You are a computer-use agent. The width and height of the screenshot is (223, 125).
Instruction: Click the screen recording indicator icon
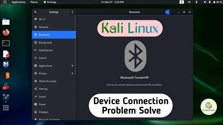tap(189, 2)
